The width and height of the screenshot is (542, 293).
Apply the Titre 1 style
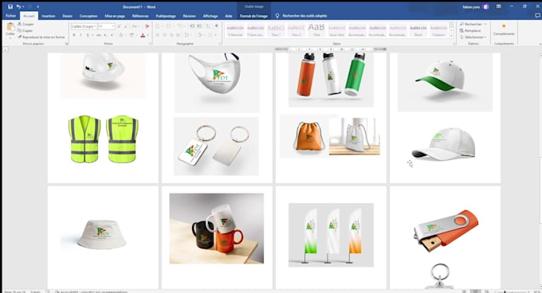276,30
